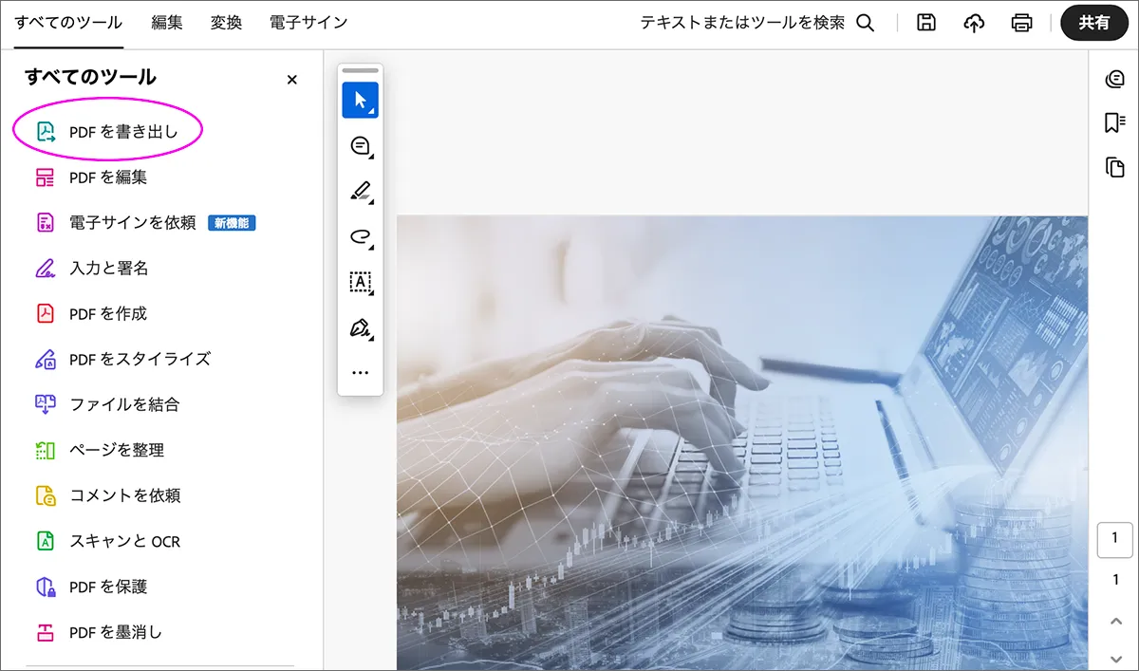
Task: Select the text box A tool
Action: pyautogui.click(x=361, y=283)
